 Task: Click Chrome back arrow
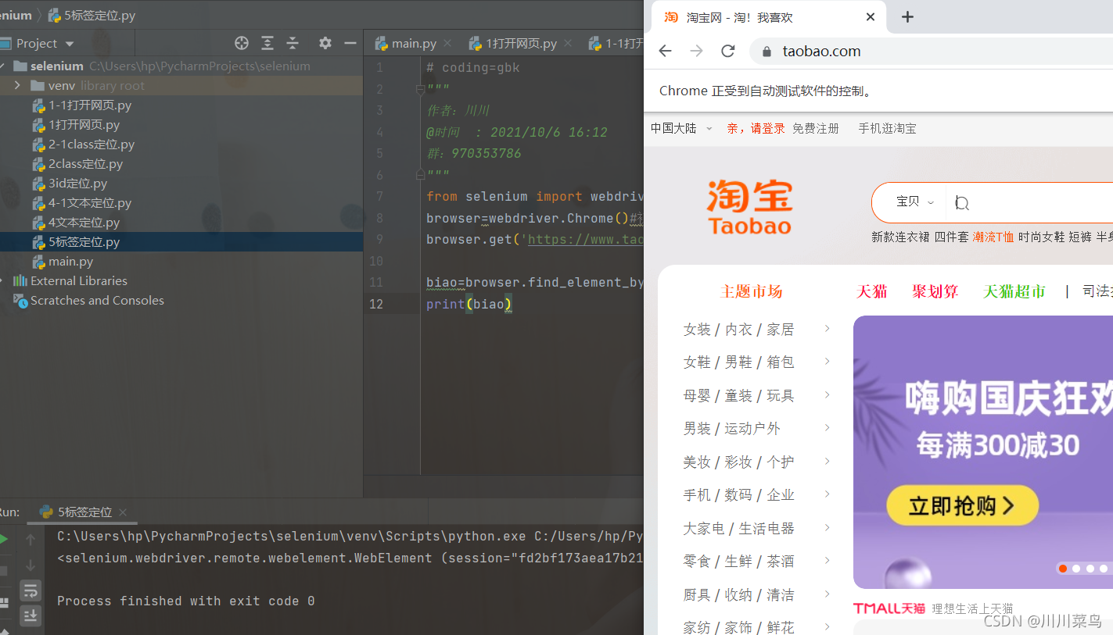[x=665, y=51]
